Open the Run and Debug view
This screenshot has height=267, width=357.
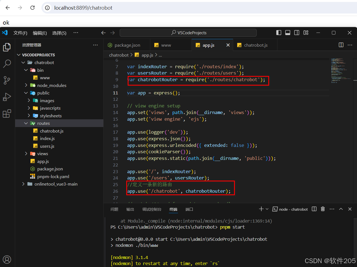7,97
